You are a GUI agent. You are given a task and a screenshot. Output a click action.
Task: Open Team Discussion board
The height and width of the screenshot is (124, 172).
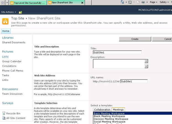click(12, 94)
